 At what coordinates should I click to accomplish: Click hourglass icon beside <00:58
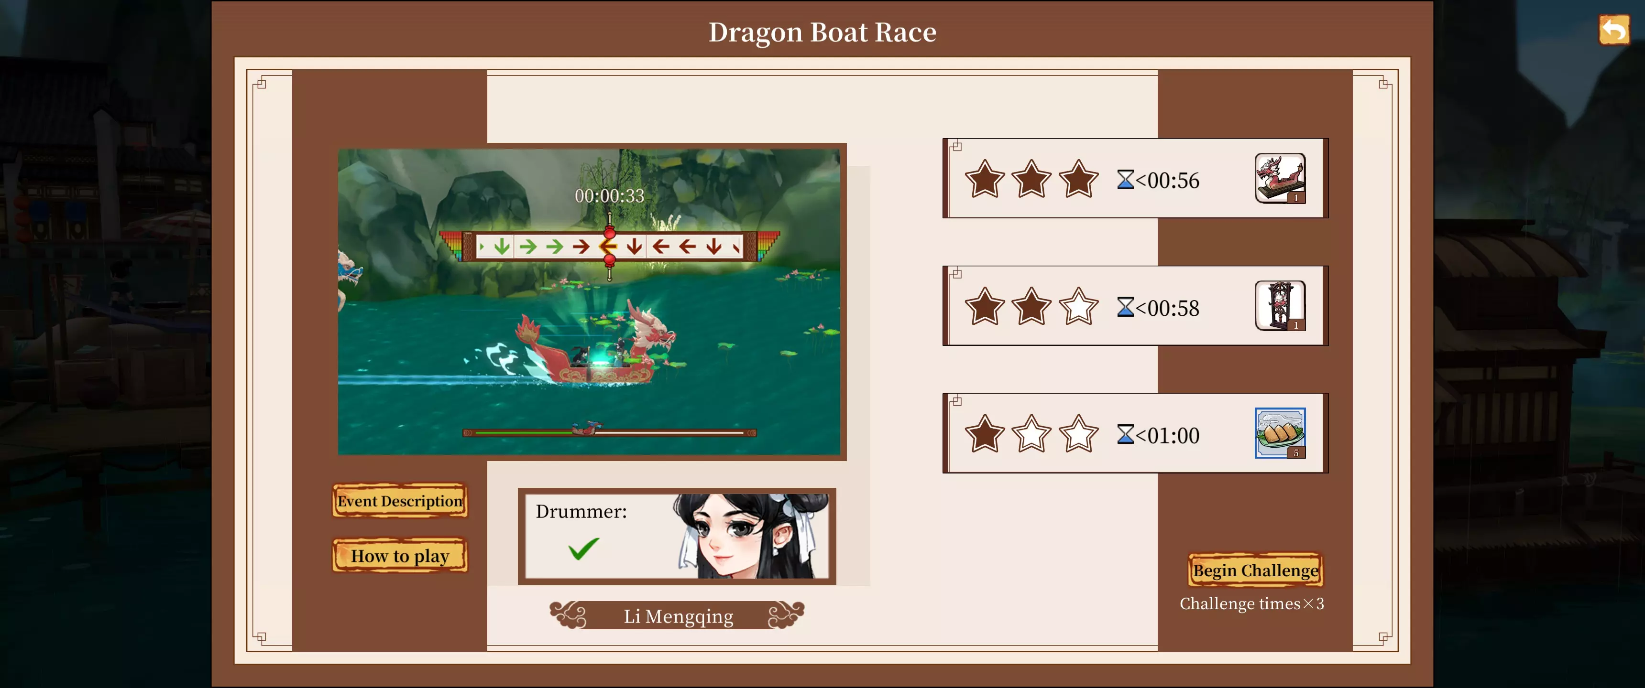(1125, 308)
